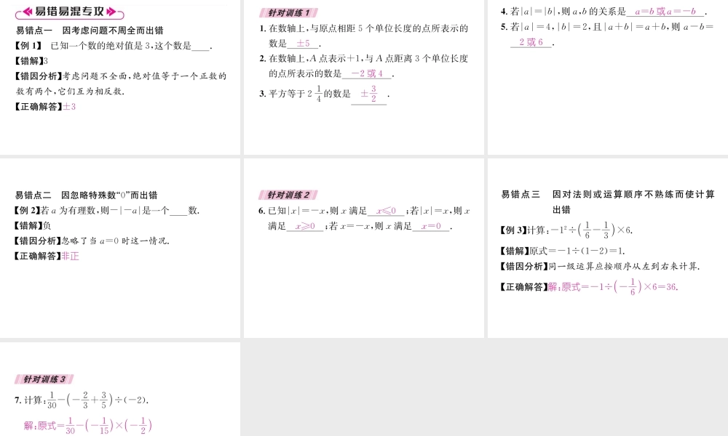Open the slide with 针对训练 2 question 6
The height and width of the screenshot is (436, 728).
[363, 248]
